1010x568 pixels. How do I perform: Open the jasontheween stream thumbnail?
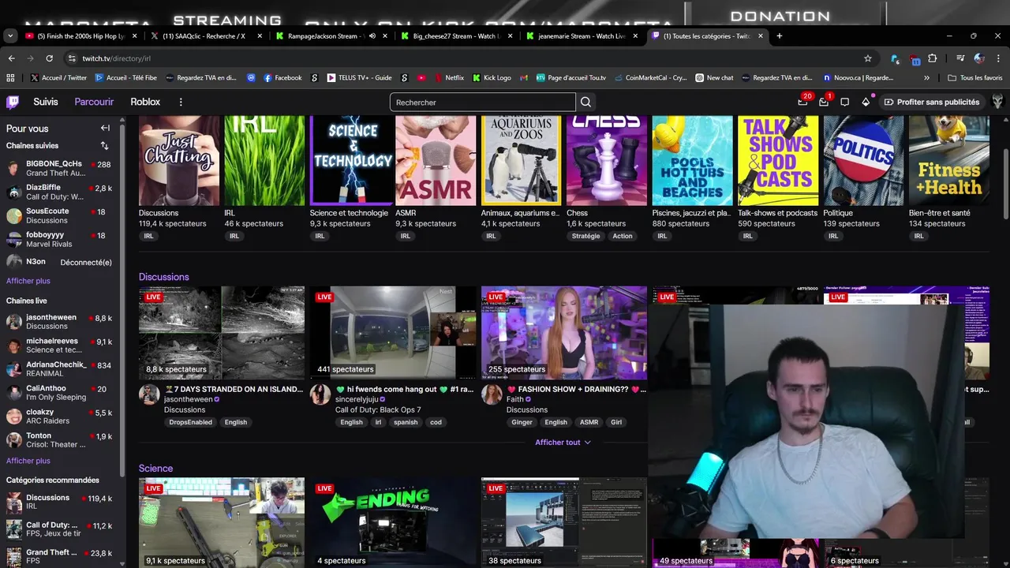pyautogui.click(x=222, y=333)
